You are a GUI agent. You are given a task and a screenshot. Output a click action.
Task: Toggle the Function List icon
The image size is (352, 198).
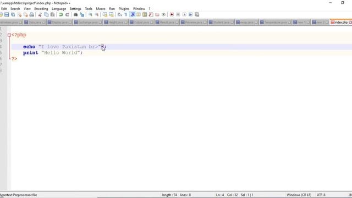tap(151, 15)
